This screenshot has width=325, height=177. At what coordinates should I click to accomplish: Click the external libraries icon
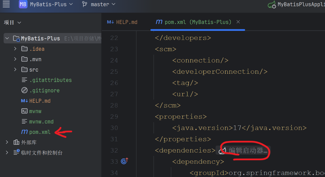coord(16,142)
